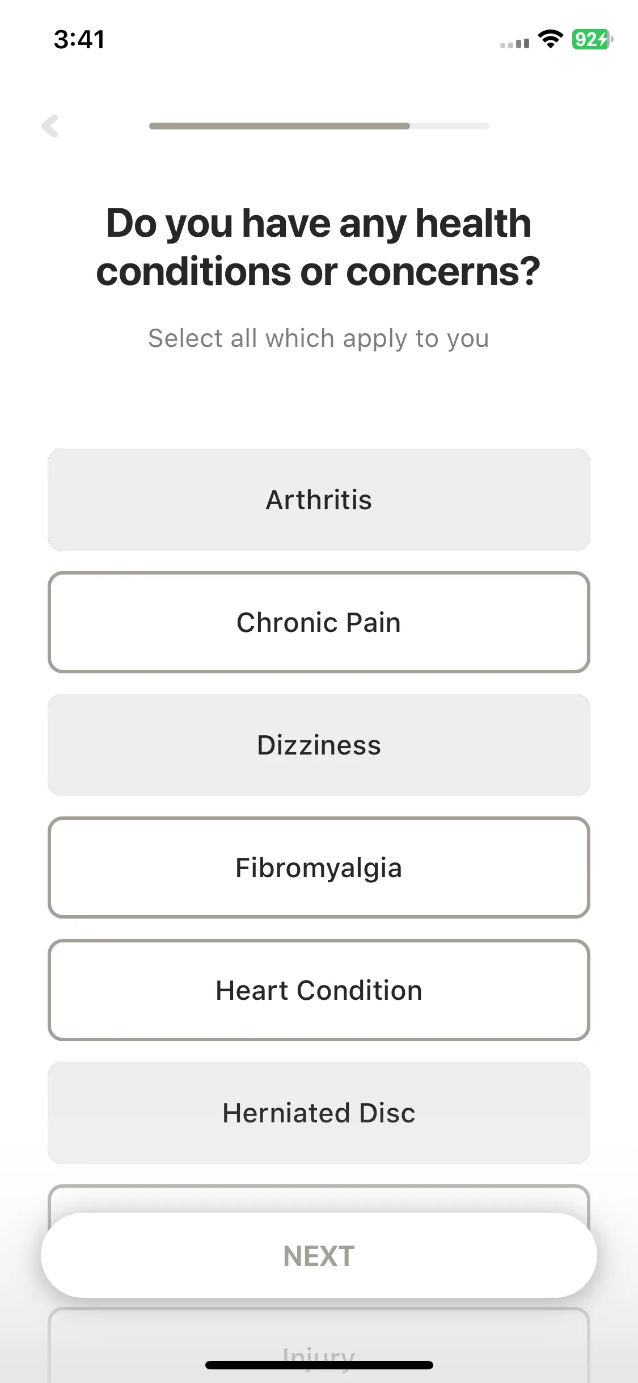Tap the health conditions question heading
The image size is (638, 1383).
[319, 247]
